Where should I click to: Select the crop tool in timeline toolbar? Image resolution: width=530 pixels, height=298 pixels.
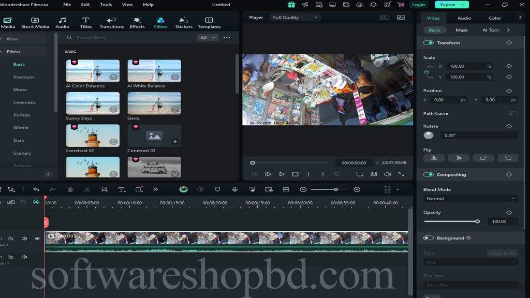pos(104,190)
